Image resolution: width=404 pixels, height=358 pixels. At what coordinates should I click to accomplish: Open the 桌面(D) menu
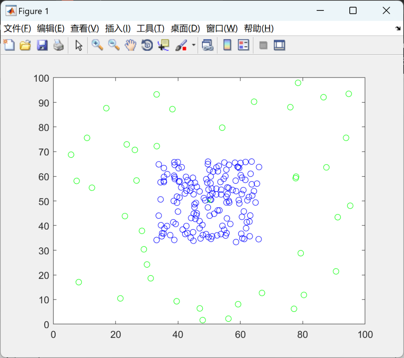(x=185, y=28)
